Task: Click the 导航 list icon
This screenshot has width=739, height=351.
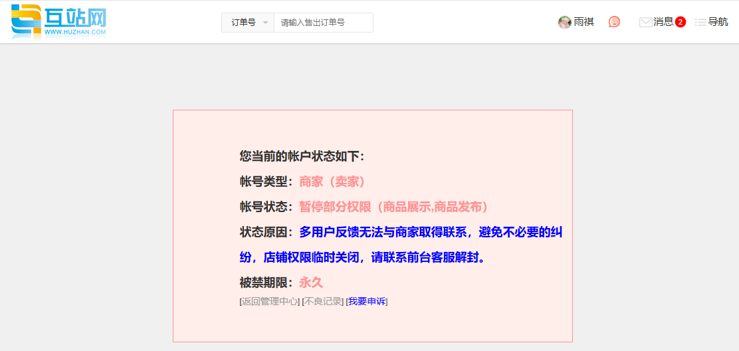Action: [701, 22]
